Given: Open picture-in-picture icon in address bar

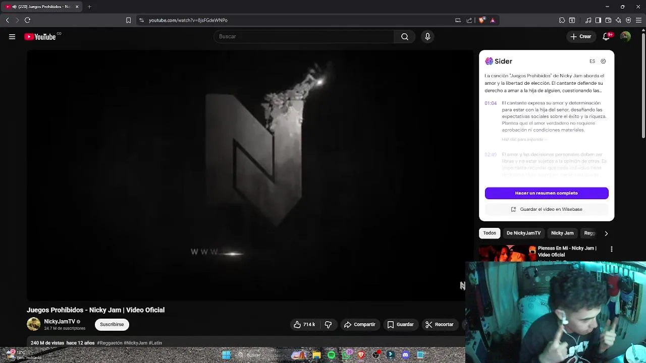Looking at the screenshot, I should pyautogui.click(x=458, y=20).
